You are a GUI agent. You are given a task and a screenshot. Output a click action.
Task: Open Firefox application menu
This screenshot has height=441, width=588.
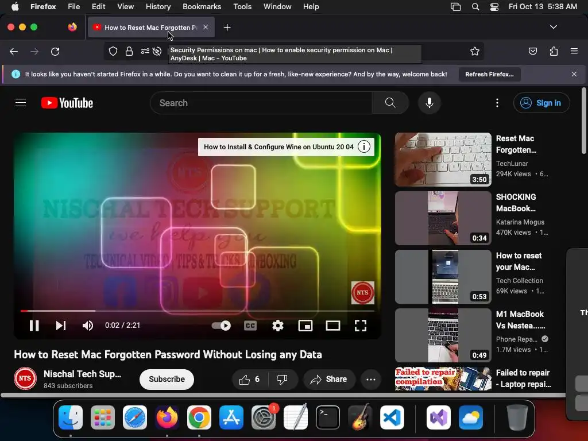tap(574, 51)
